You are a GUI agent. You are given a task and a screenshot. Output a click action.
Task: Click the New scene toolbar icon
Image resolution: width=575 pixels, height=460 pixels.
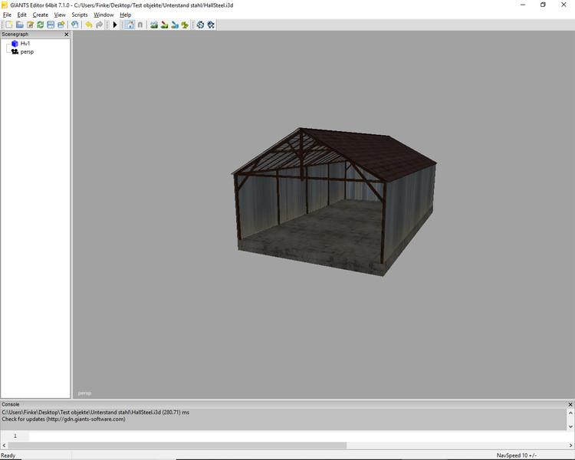tap(8, 25)
